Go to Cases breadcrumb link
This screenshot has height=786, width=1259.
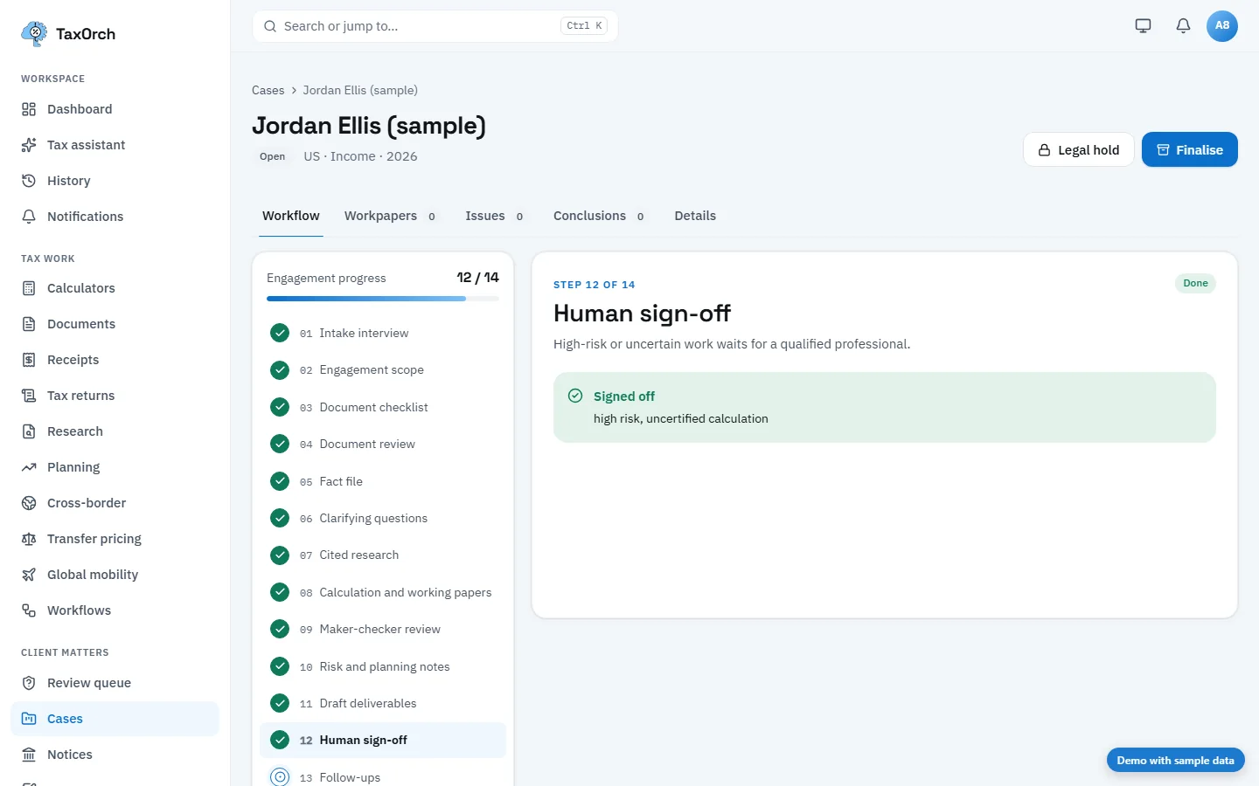pos(268,90)
